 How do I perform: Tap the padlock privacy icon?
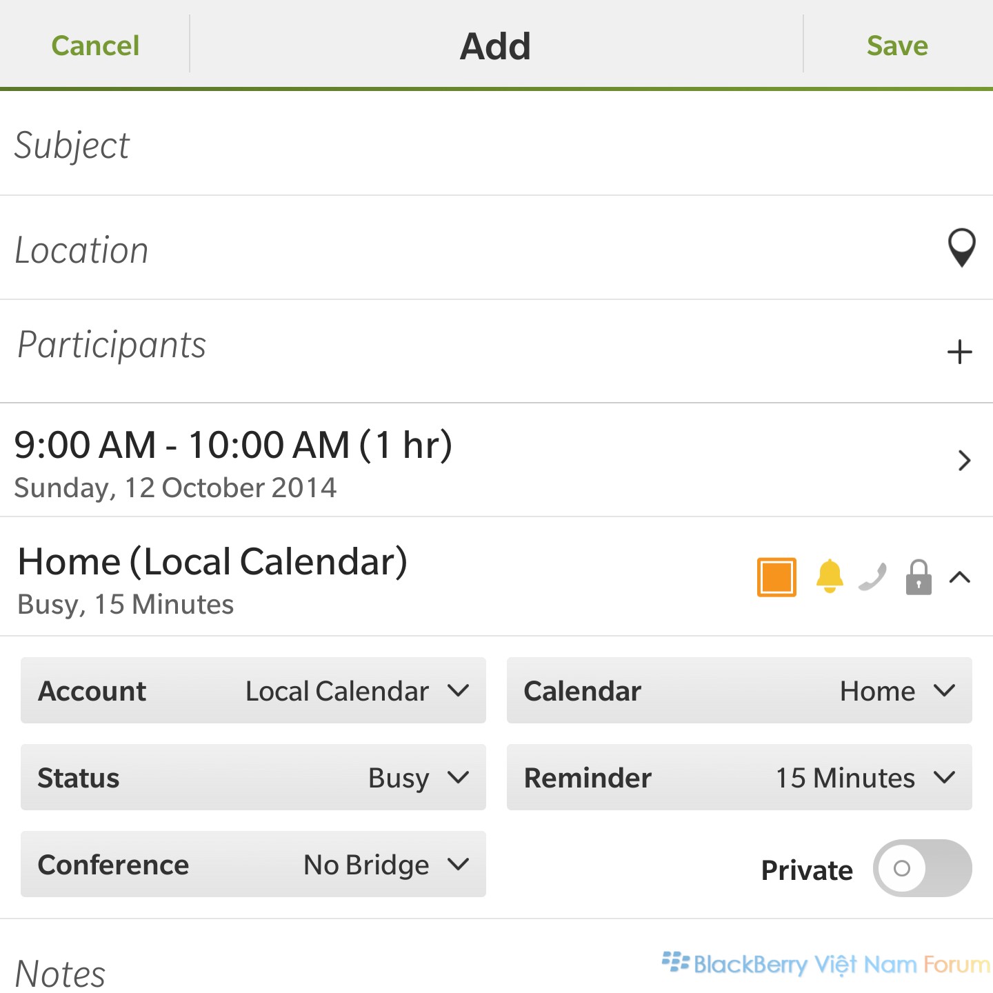(919, 577)
